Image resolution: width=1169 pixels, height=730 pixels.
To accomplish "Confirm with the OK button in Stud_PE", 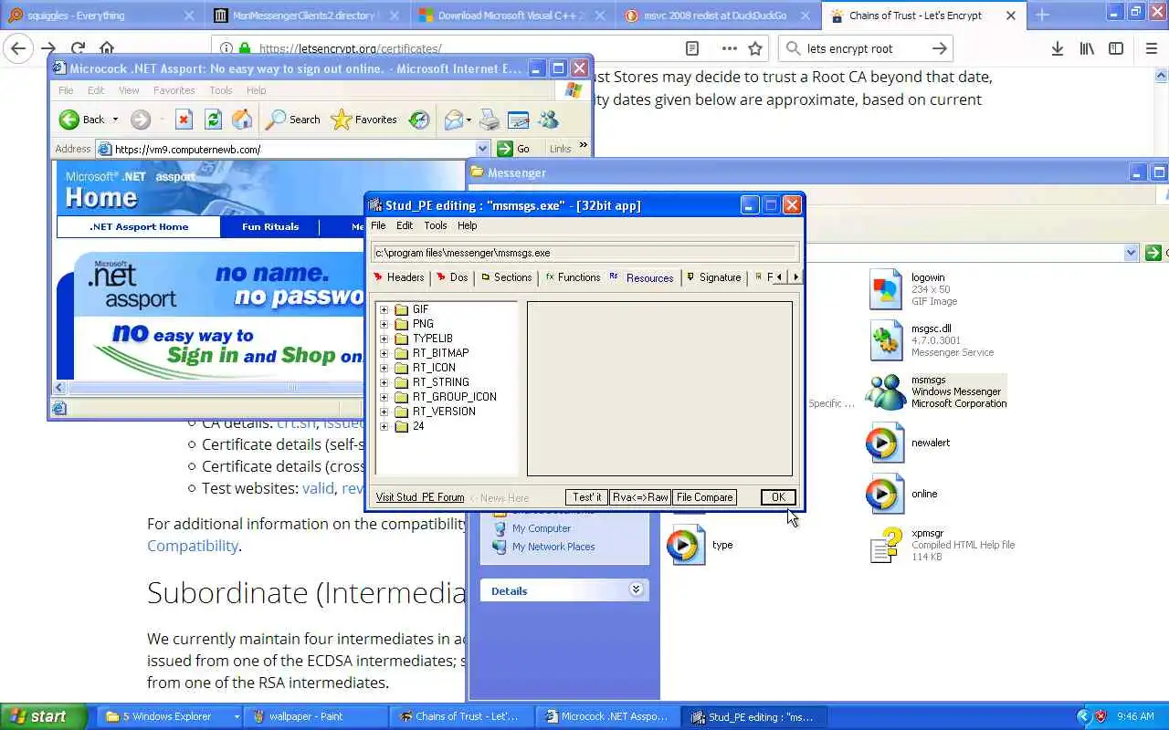I will click(x=778, y=497).
